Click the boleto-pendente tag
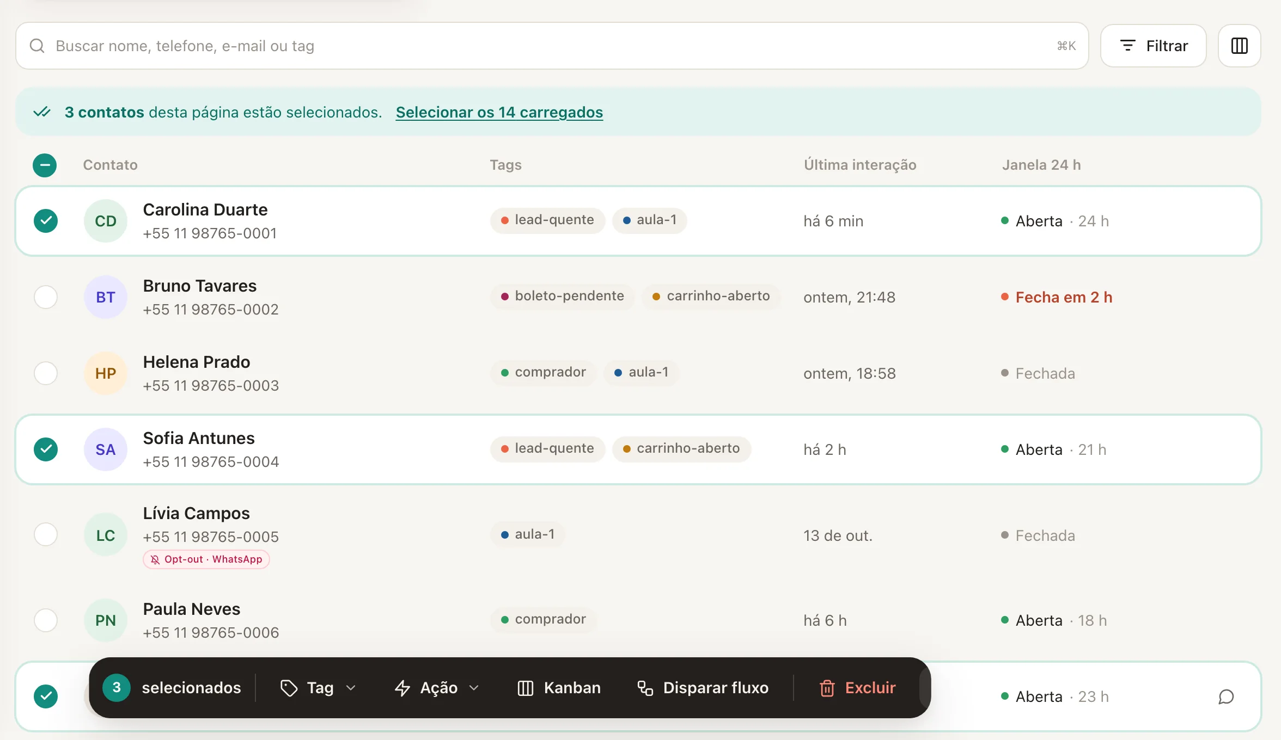Screen dimensions: 1281x740 pyautogui.click(x=563, y=297)
